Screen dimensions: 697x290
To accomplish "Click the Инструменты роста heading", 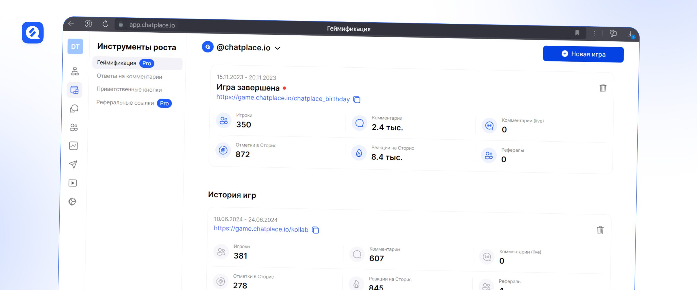I will (137, 47).
